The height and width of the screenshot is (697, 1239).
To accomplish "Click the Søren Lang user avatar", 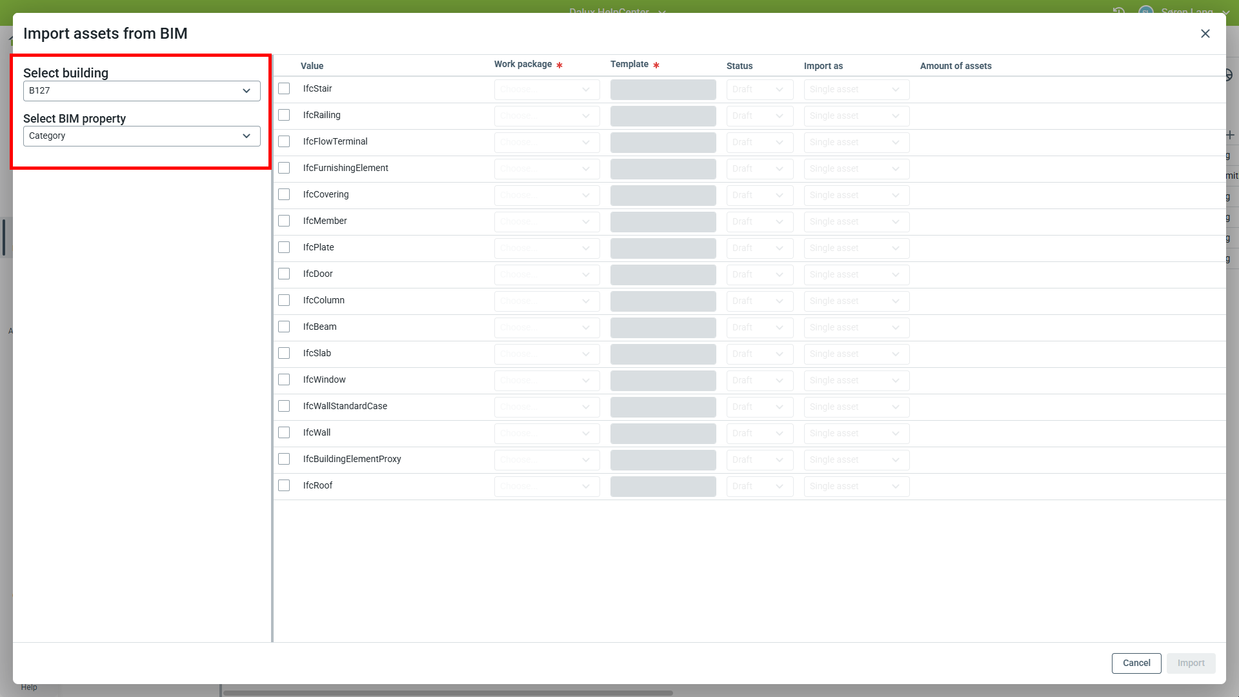I will tap(1146, 11).
